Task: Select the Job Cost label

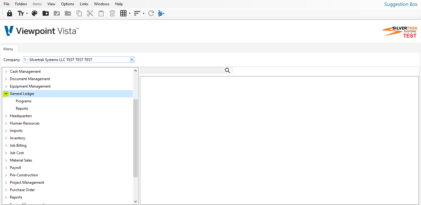Action: coord(17,153)
